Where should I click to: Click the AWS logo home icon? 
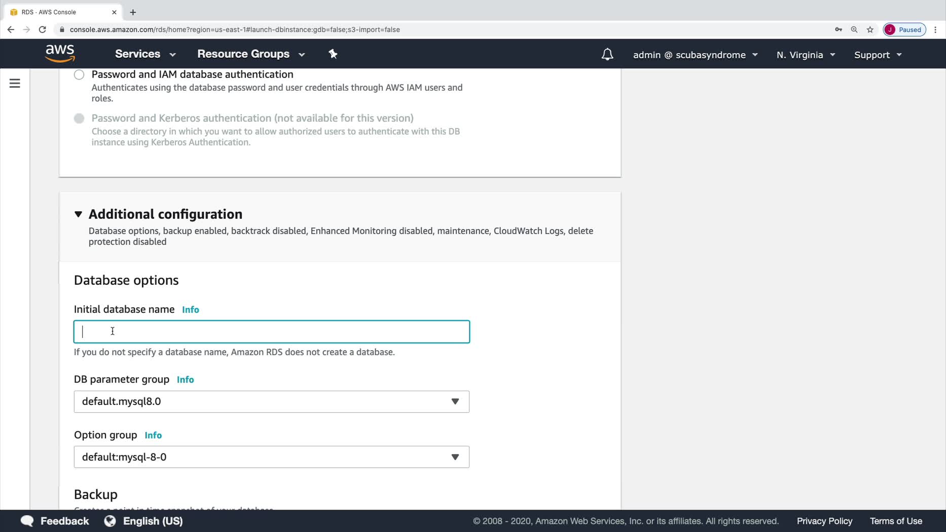coord(60,53)
